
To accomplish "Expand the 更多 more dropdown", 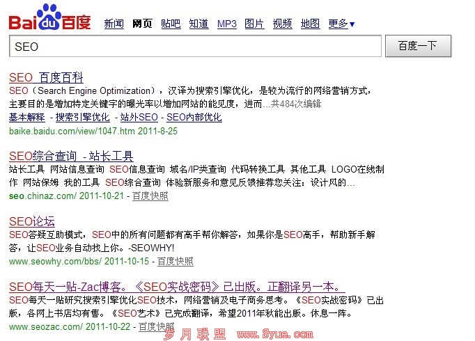I will (341, 24).
